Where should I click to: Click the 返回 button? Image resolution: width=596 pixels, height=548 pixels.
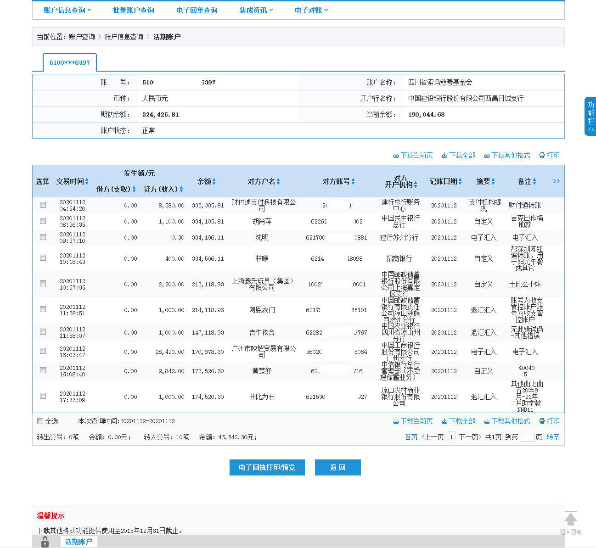337,467
